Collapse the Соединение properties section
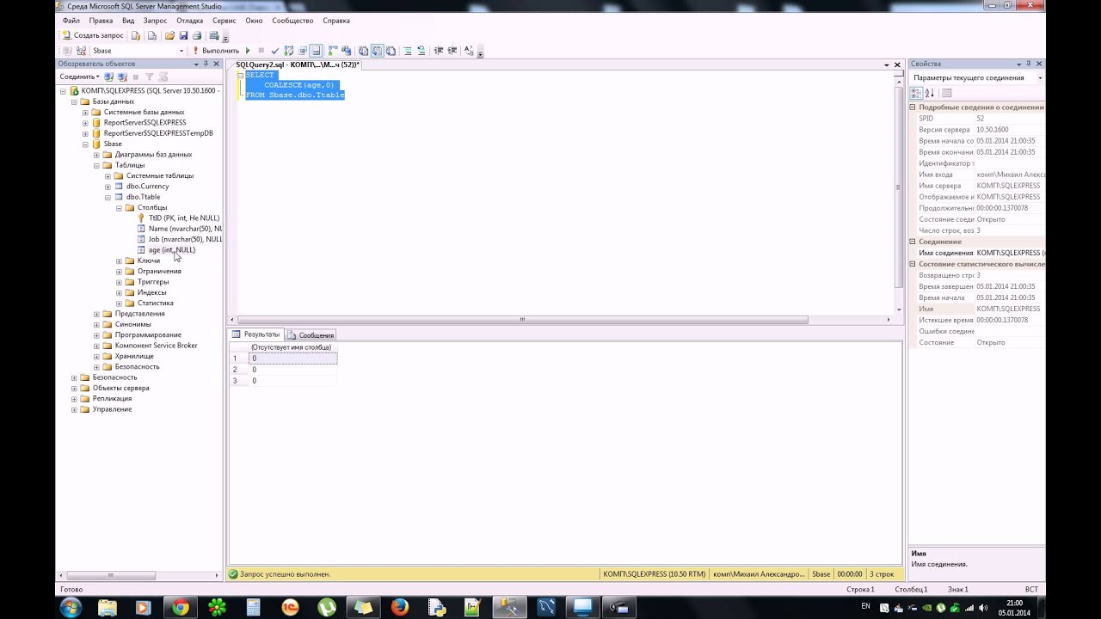The height and width of the screenshot is (619, 1101). pos(913,242)
